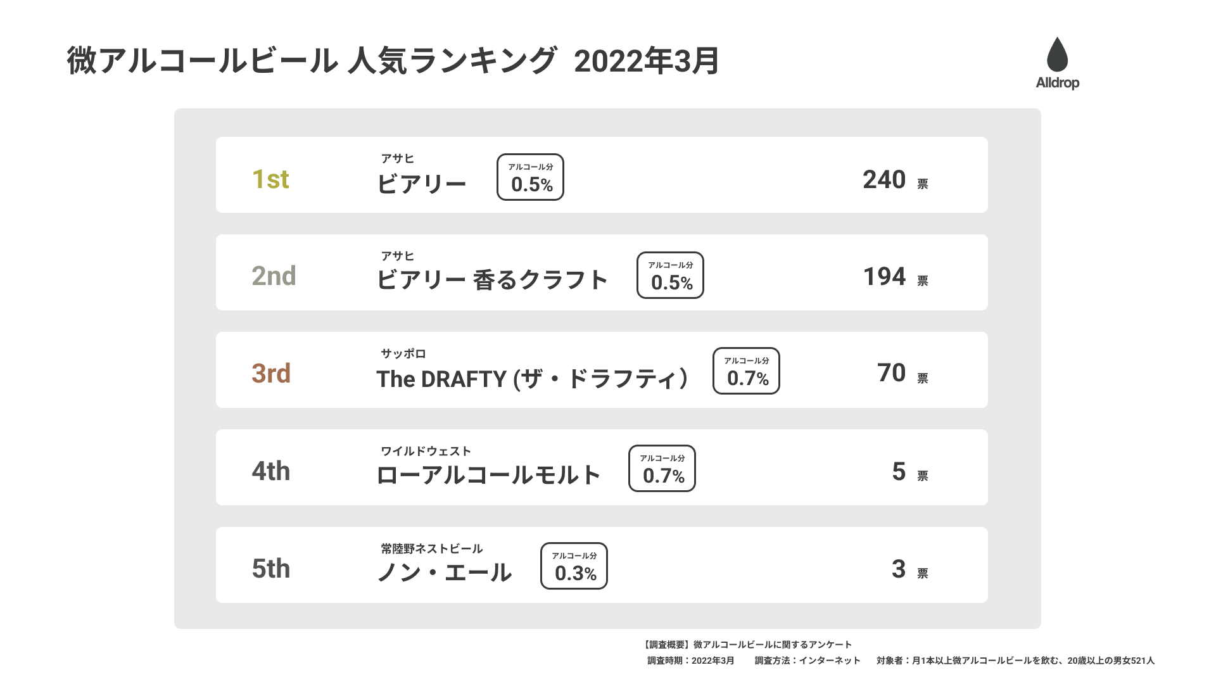
Task: Click the ビアリー product name in first place
Action: pos(421,184)
